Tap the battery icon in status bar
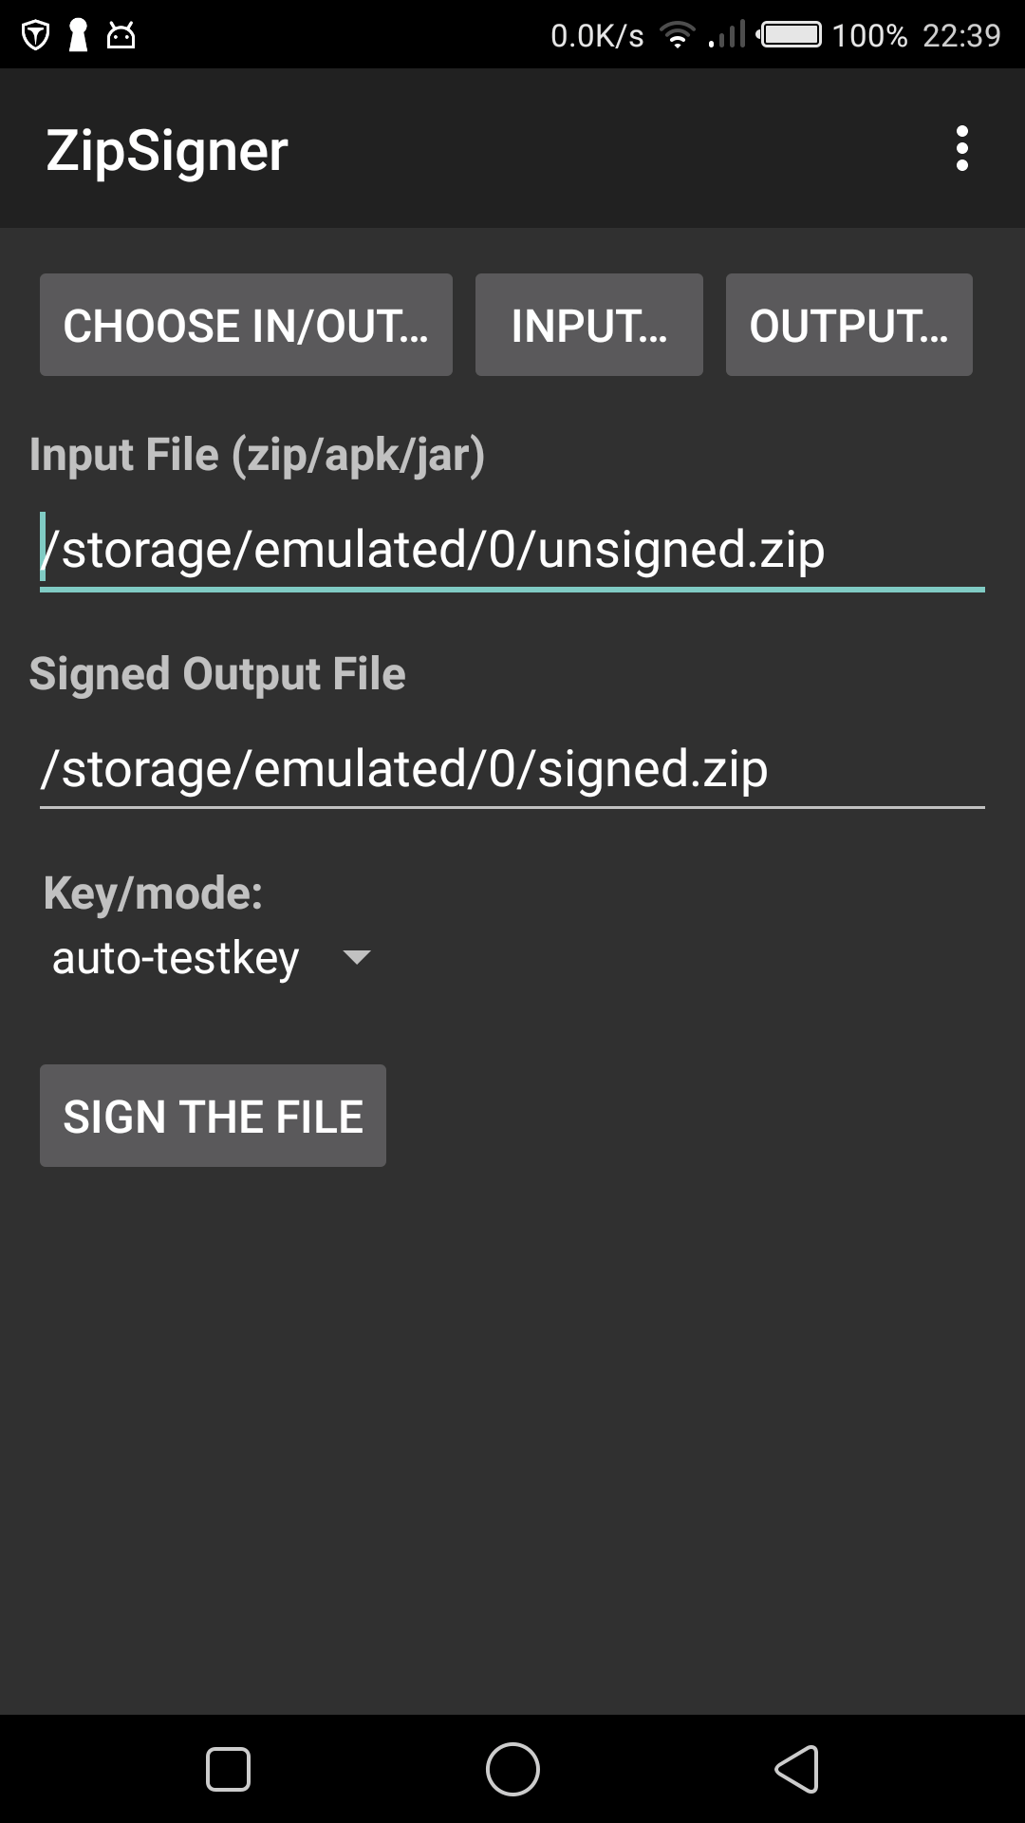 [x=792, y=36]
